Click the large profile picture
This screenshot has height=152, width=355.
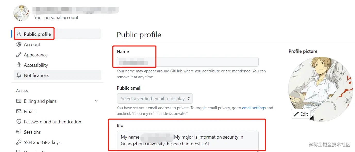point(321,89)
